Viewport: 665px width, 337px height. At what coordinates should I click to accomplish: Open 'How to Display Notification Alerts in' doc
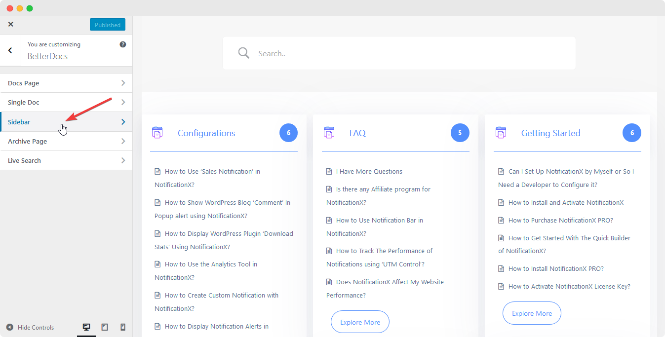point(217,326)
